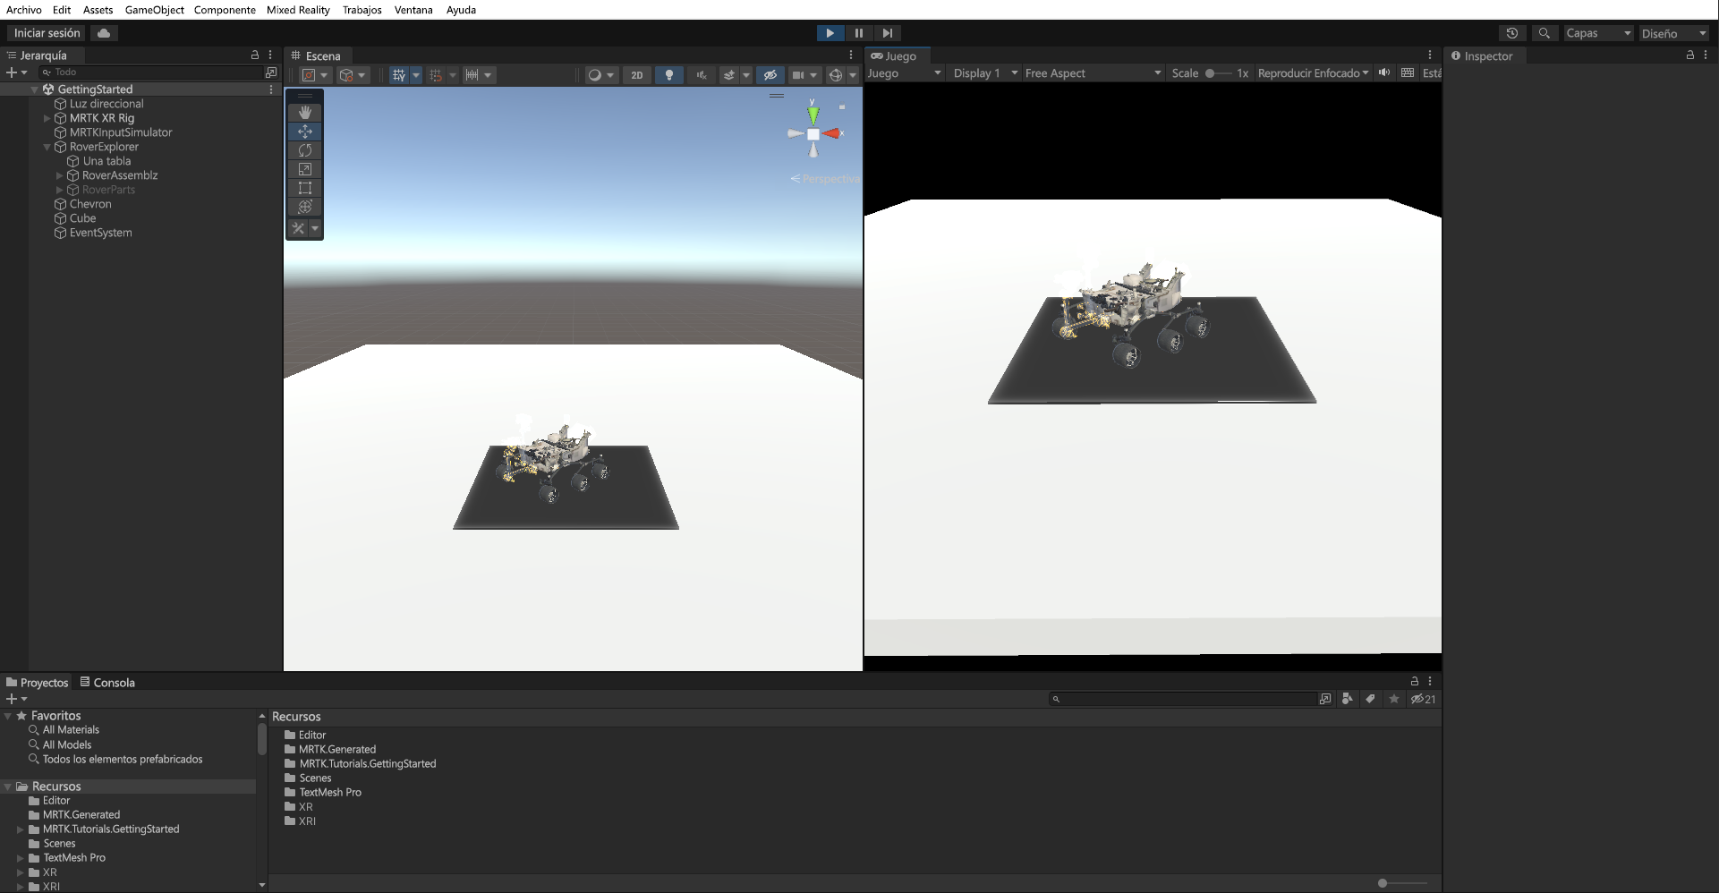Pause the game playback
Image resolution: width=1719 pixels, height=893 pixels.
pyautogui.click(x=858, y=32)
